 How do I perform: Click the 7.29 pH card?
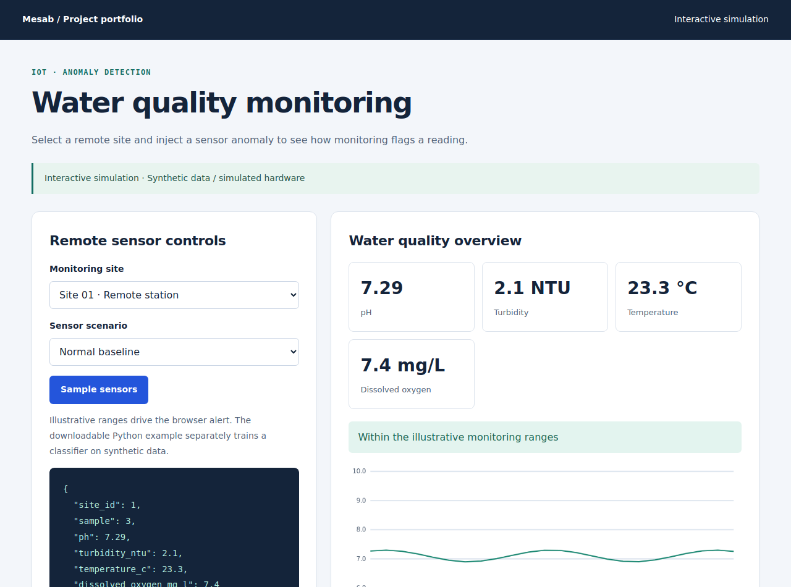click(x=412, y=297)
